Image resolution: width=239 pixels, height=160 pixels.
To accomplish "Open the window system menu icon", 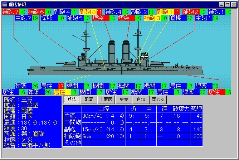I will pyautogui.click(x=5, y=4).
